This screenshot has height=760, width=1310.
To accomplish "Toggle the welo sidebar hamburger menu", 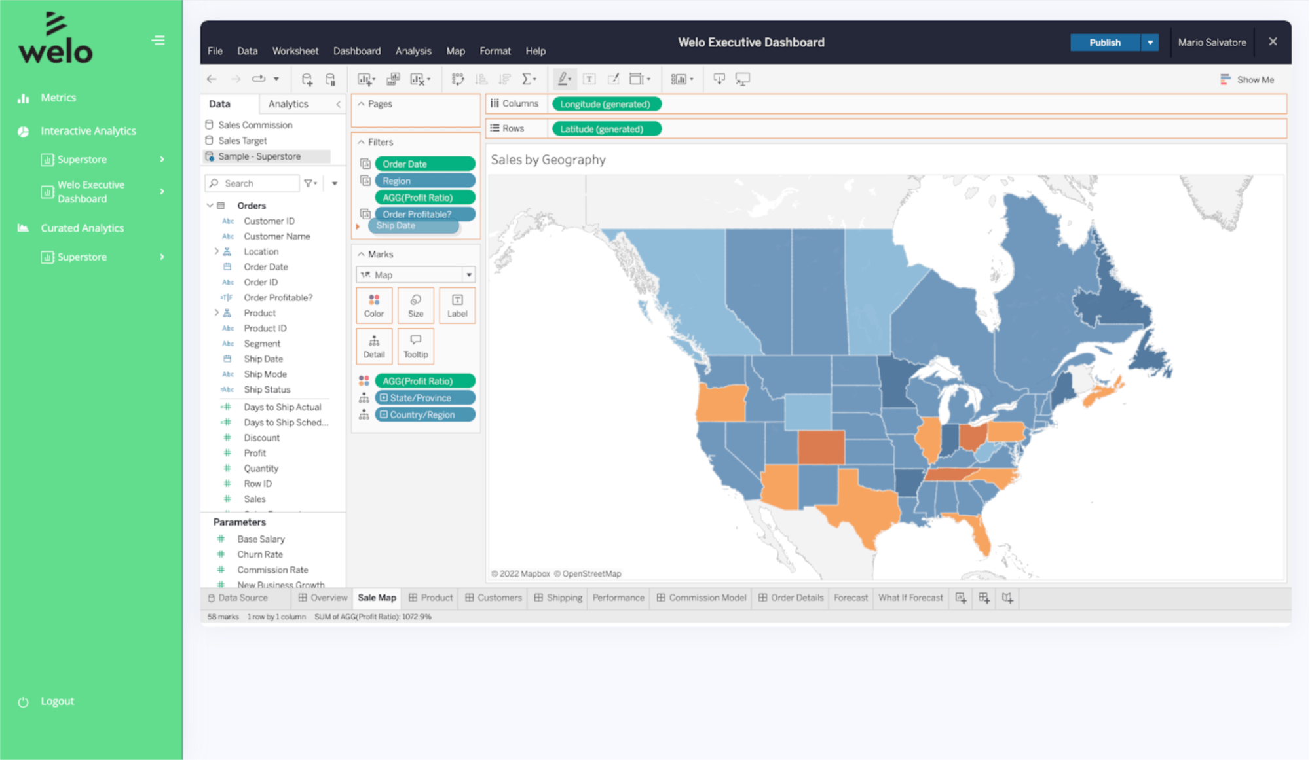I will click(159, 41).
